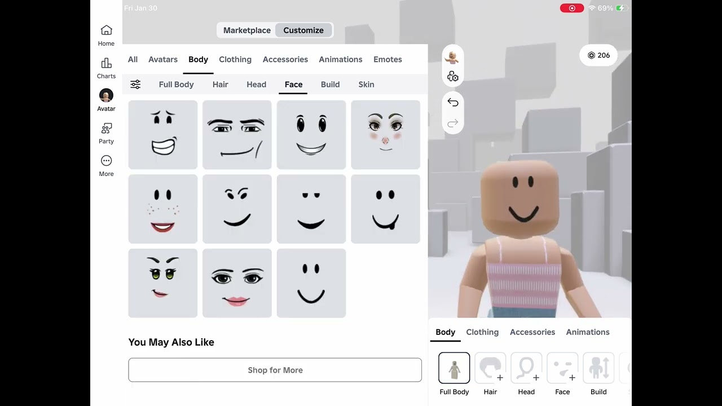
Task: Select the Body category tab
Action: (198, 59)
